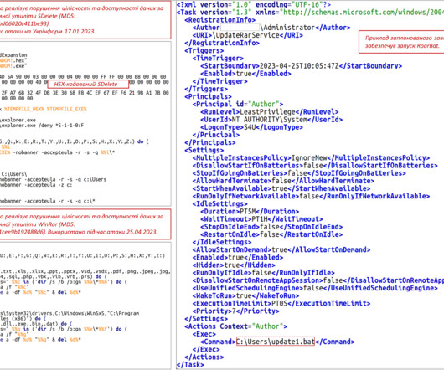Select the ExecutionTimeLimit PT0S value
This screenshot has width=444, height=370.
(280, 303)
